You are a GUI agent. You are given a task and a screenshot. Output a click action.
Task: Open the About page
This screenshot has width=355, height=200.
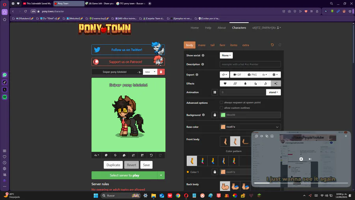(x=222, y=28)
